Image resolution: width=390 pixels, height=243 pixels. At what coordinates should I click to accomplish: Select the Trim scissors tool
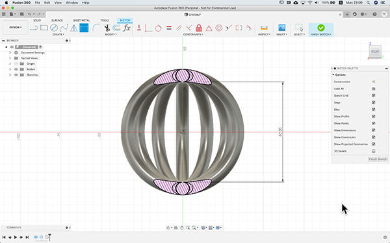[107, 28]
